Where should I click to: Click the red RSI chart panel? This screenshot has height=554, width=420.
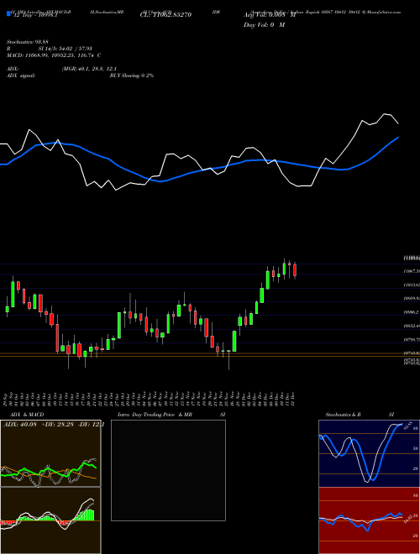(x=369, y=520)
